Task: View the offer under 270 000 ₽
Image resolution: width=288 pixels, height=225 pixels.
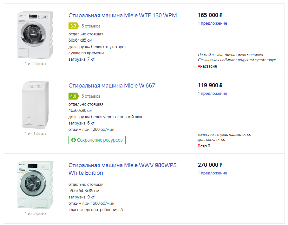Action: (212, 173)
